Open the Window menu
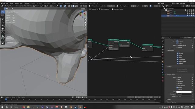 coord(16,3)
